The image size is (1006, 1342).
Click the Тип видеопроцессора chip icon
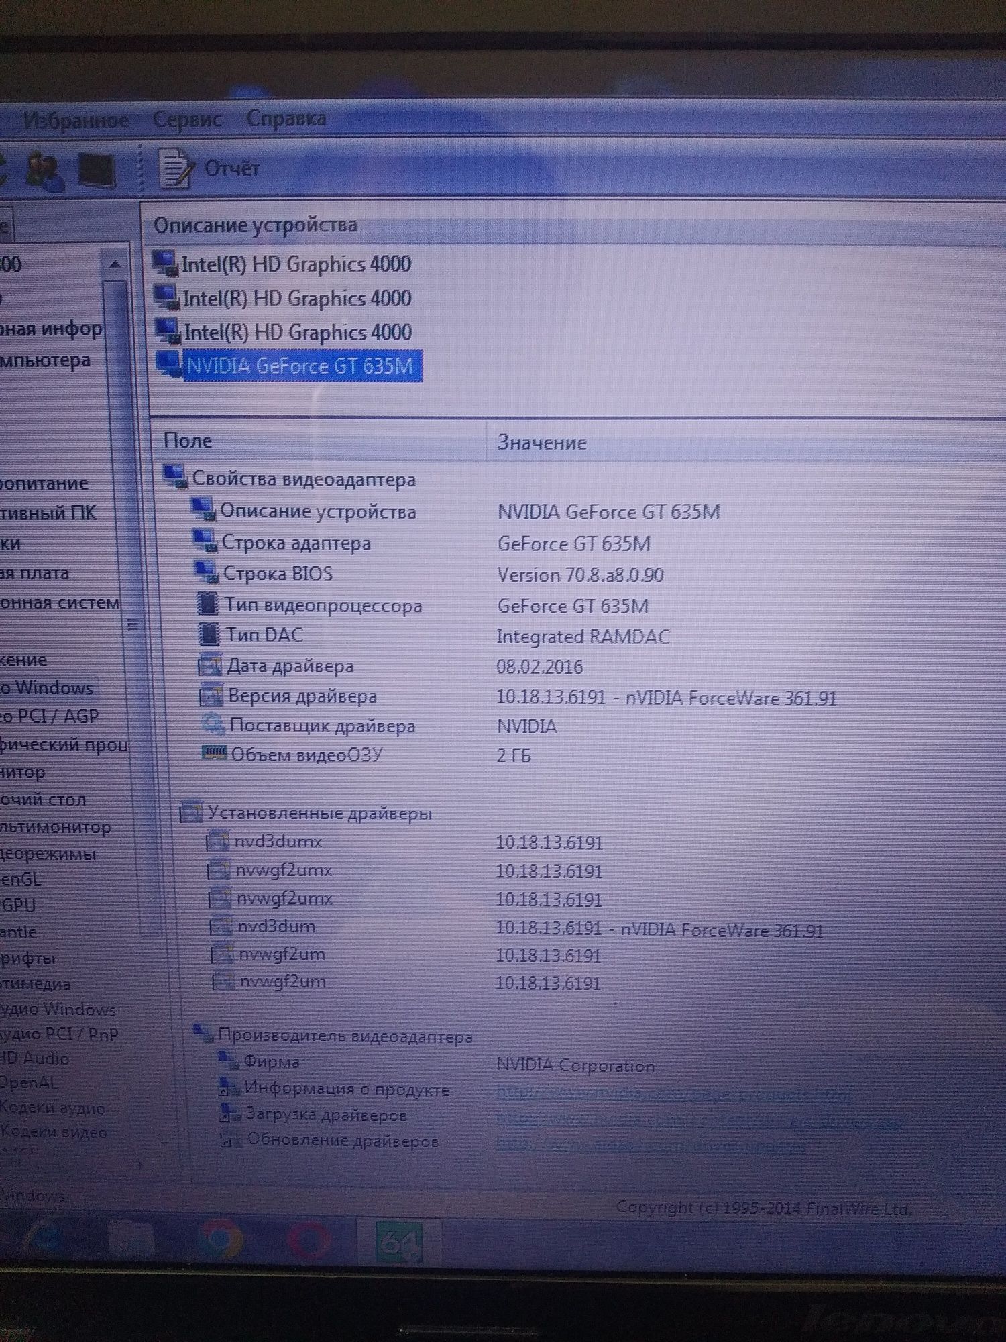[208, 603]
